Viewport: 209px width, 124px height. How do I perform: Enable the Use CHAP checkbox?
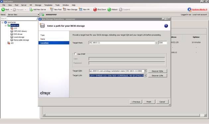75,54
